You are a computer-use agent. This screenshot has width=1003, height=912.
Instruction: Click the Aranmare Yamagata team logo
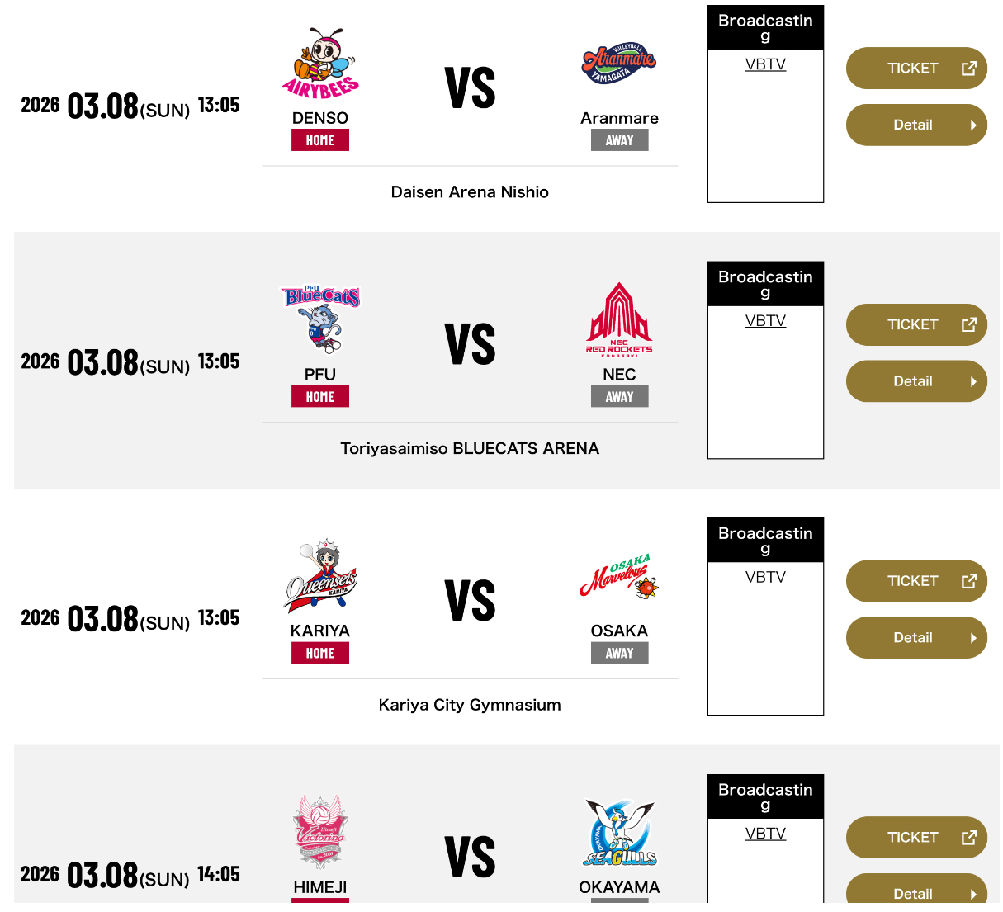click(619, 64)
